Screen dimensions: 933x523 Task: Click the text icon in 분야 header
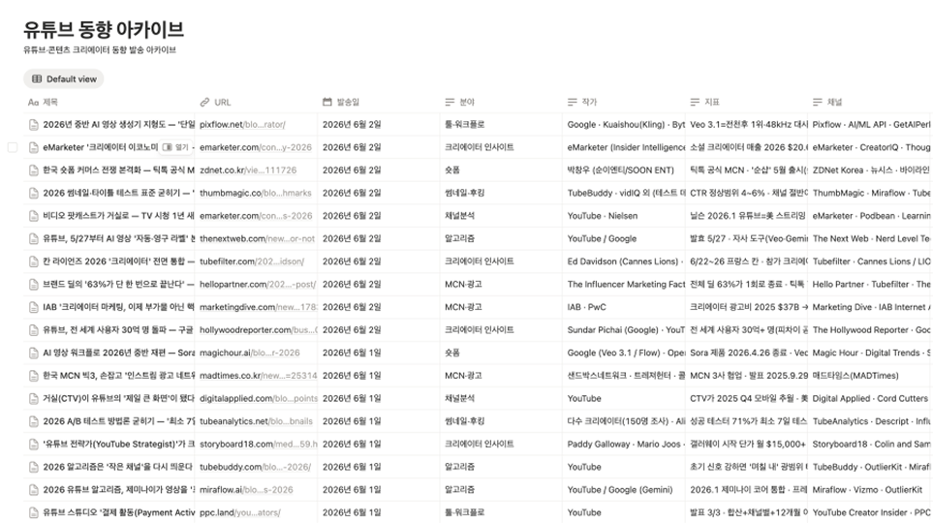(450, 103)
